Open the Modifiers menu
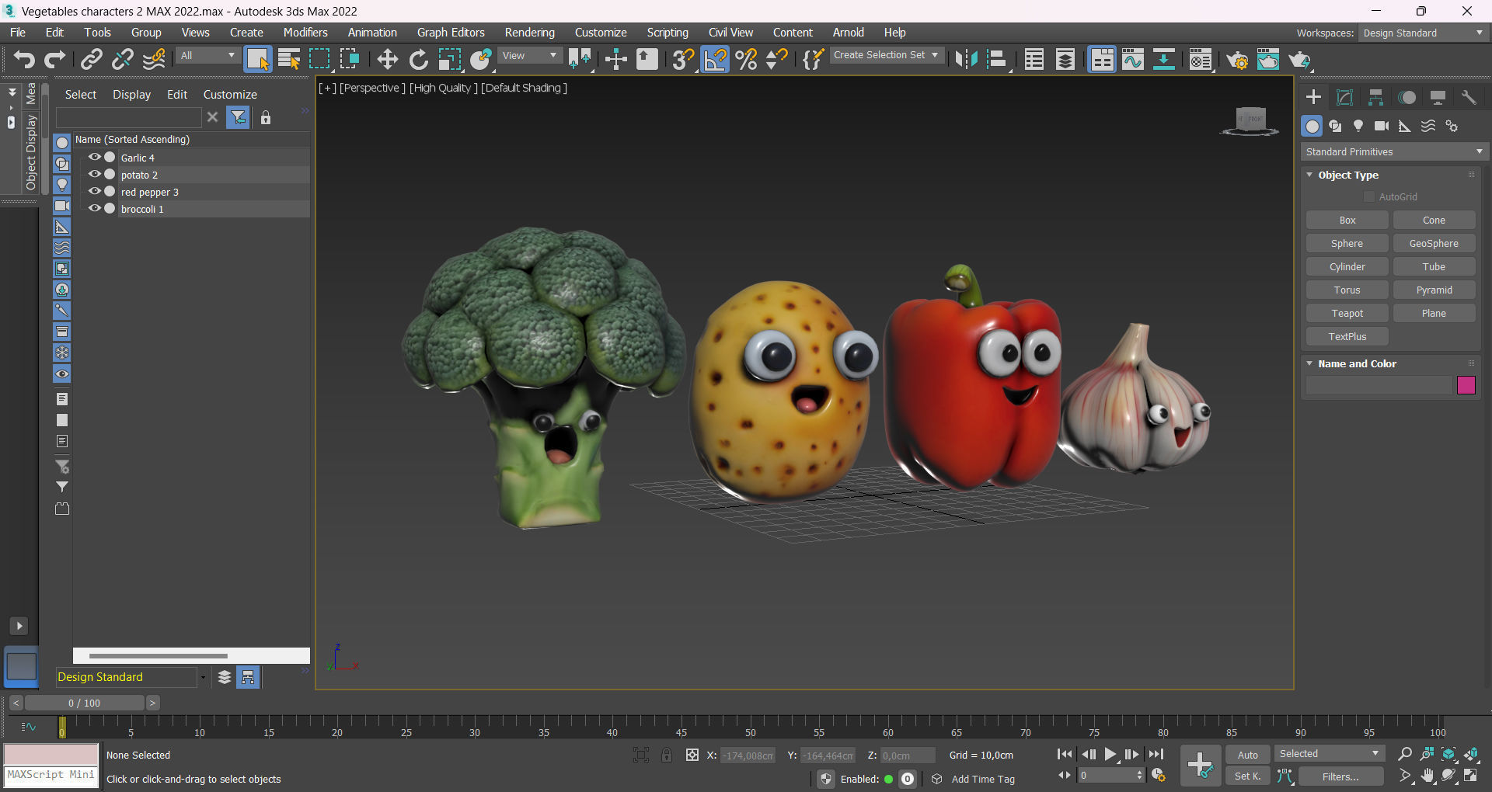The width and height of the screenshot is (1492, 792). coord(305,33)
